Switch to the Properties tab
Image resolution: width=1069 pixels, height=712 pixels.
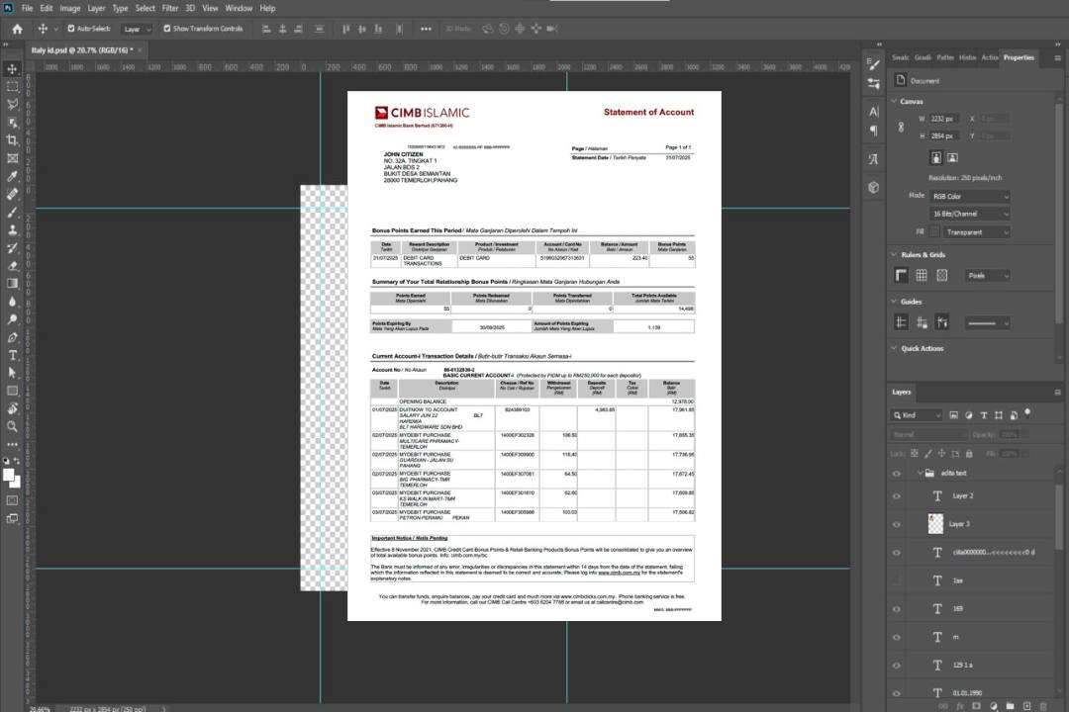[x=1019, y=58]
